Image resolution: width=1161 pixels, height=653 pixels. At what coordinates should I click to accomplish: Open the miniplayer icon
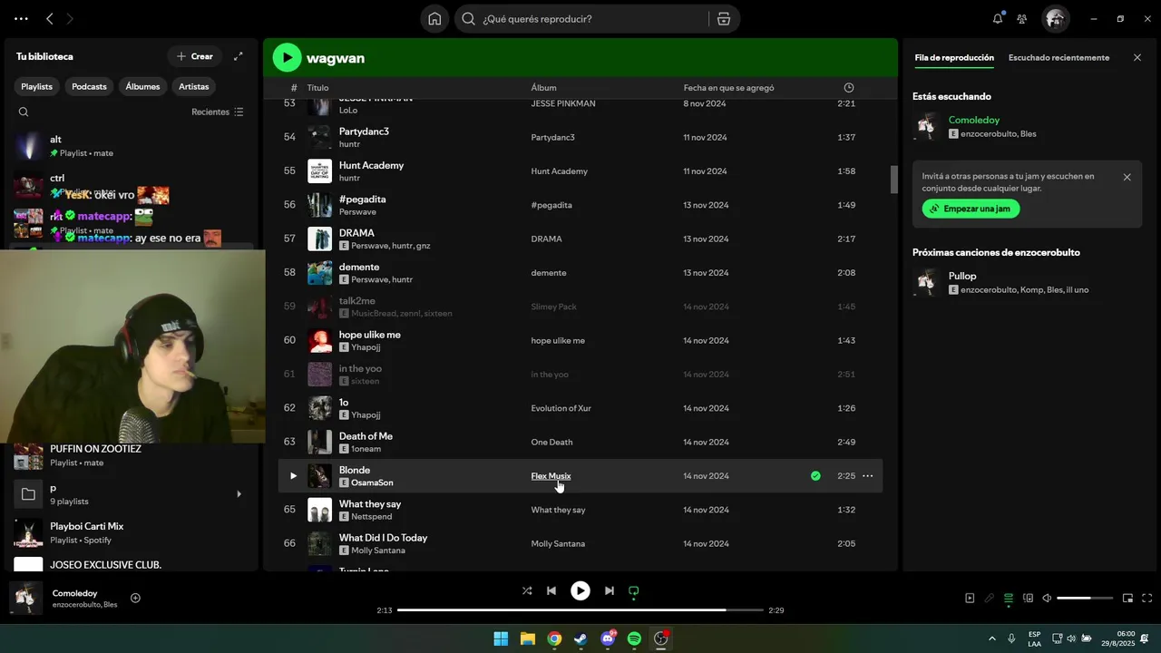(1128, 598)
